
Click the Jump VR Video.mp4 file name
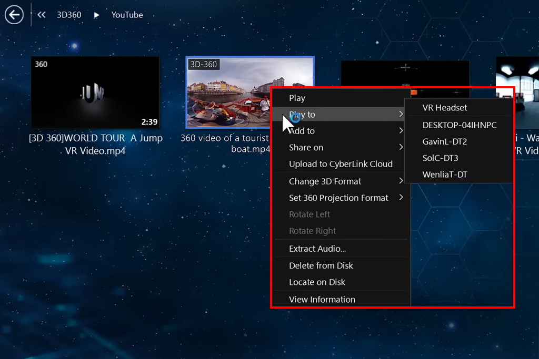(x=96, y=144)
